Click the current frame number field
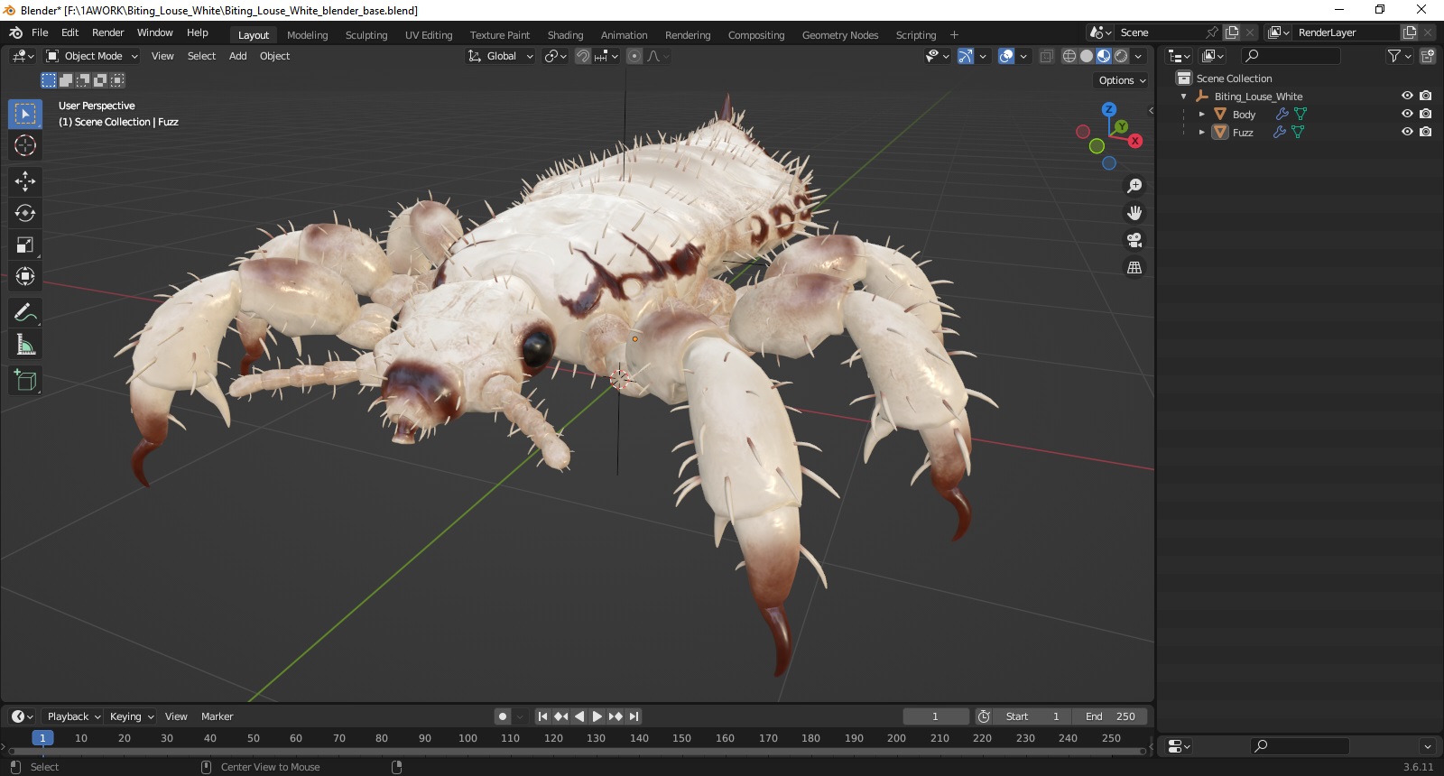 click(x=936, y=716)
